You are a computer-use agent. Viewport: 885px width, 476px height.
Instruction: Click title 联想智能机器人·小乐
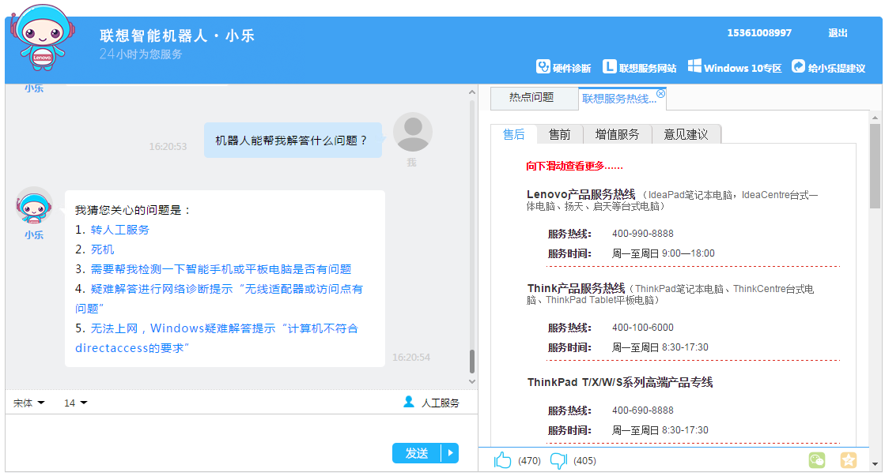tap(177, 36)
